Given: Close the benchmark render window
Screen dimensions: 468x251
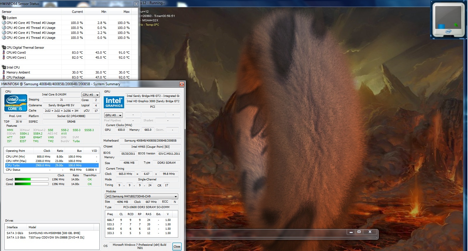Looking at the screenshot, I should click(370, 232).
